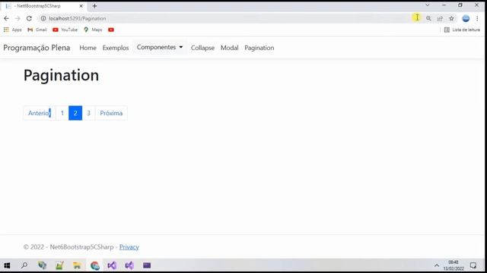Open Lista de leitura reading list
The height and width of the screenshot is (273, 487).
pyautogui.click(x=462, y=30)
